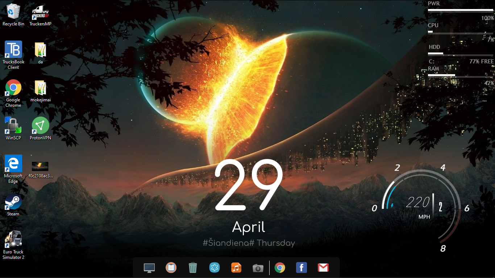Launch the WinSCP shortcut
Image resolution: width=495 pixels, height=278 pixels.
tap(13, 129)
